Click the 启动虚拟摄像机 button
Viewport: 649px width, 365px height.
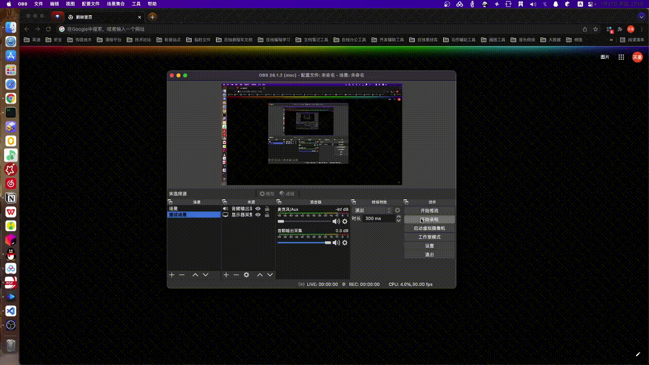click(429, 228)
